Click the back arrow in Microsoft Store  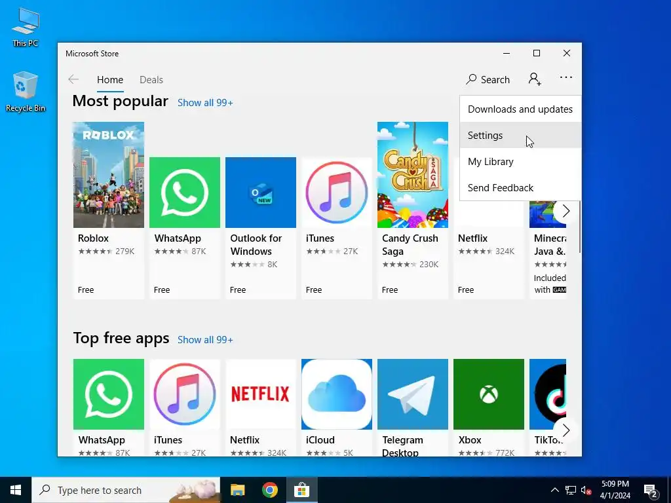73,79
